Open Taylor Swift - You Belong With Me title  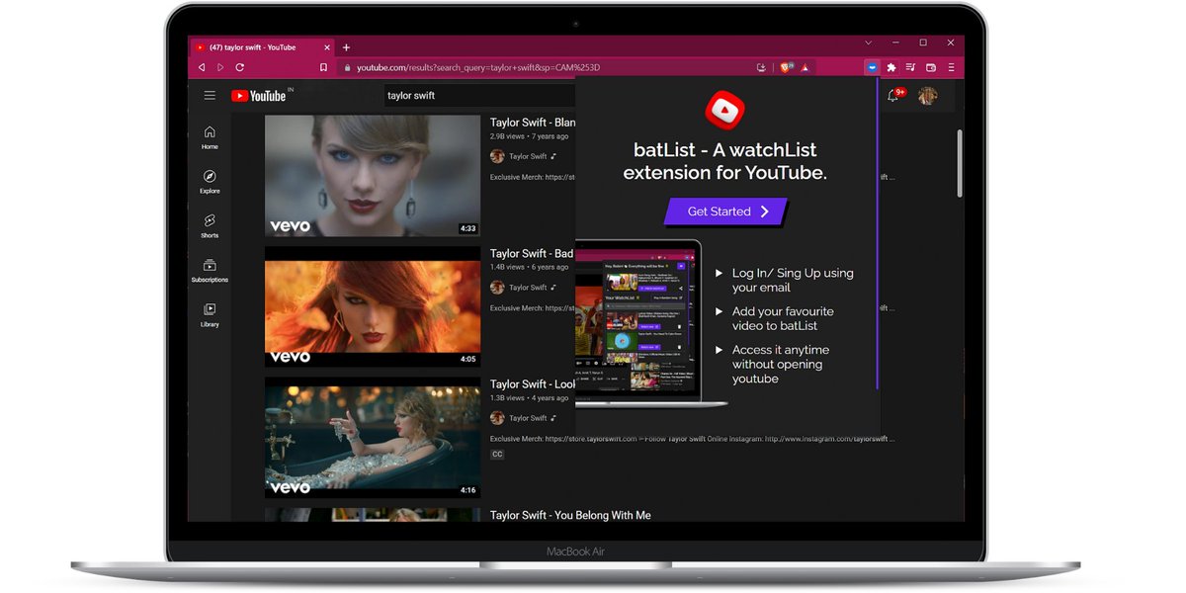[570, 515]
